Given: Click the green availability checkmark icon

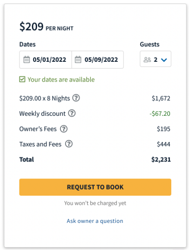Looking at the screenshot, I should (22, 79).
